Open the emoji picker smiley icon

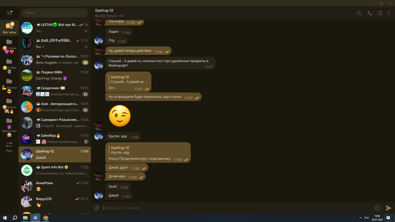pos(378,208)
